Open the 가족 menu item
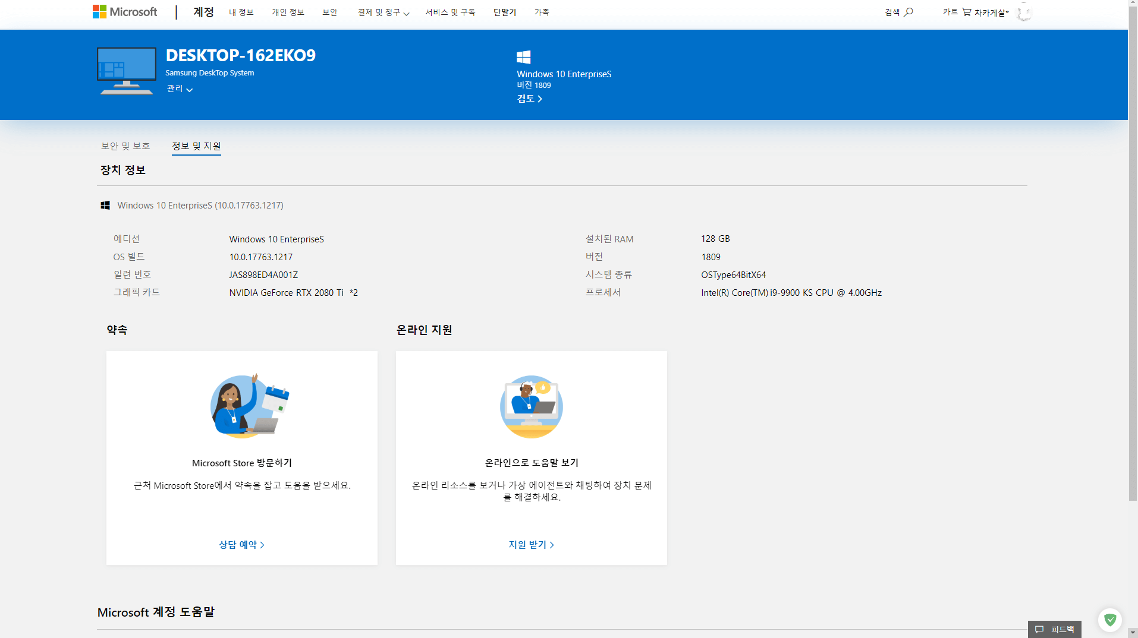Viewport: 1138px width, 638px height. 542,12
